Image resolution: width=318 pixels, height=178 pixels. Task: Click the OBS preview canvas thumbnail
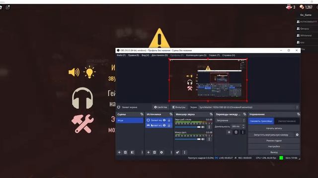208,80
